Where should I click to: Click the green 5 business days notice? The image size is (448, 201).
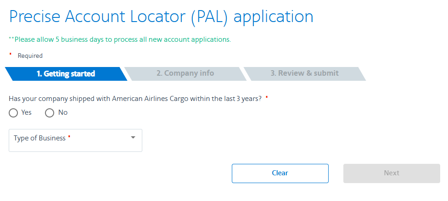pos(123,39)
